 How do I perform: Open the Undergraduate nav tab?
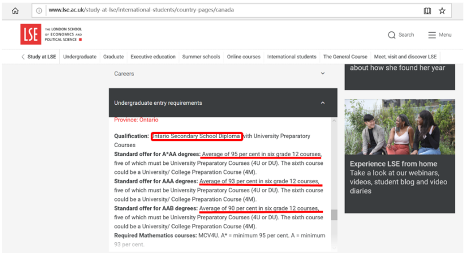(80, 57)
